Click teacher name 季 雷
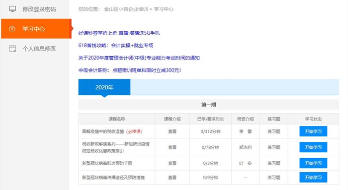This screenshot has height=190, width=348. (x=246, y=131)
